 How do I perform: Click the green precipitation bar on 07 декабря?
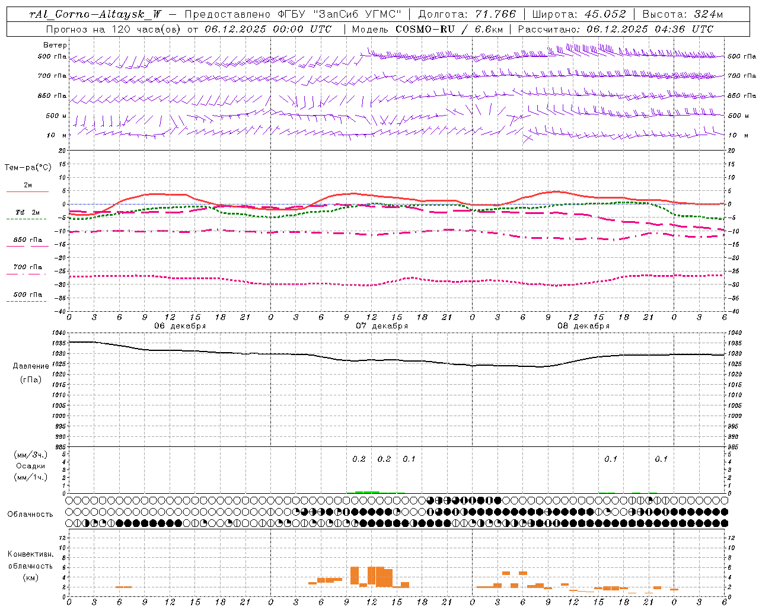click(367, 492)
